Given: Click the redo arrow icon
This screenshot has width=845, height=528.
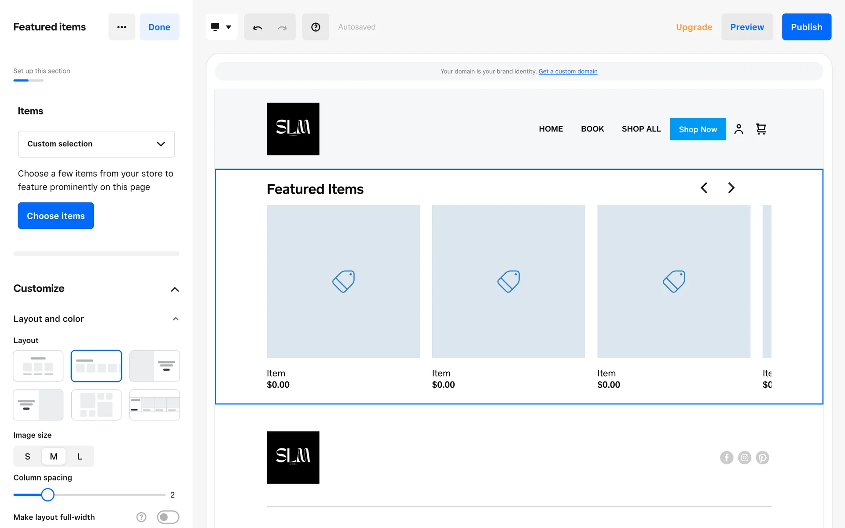Looking at the screenshot, I should point(282,27).
